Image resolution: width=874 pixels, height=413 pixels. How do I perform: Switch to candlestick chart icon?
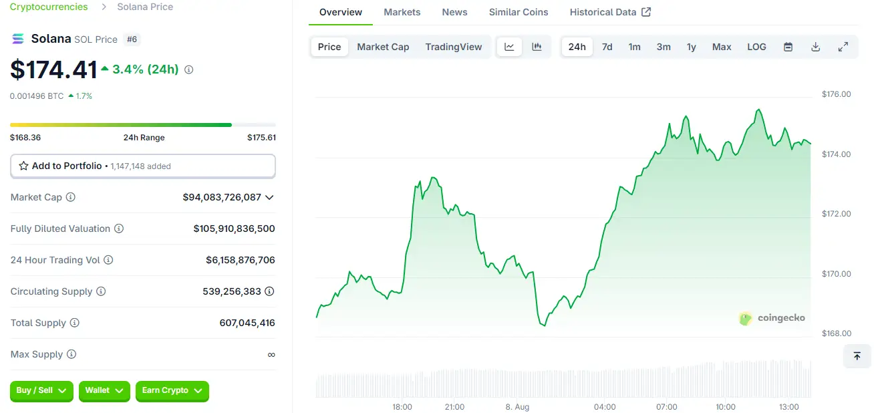(537, 47)
